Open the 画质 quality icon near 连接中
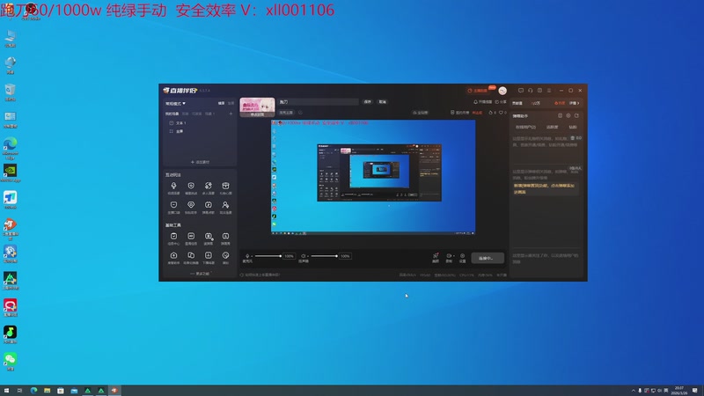 tap(436, 255)
